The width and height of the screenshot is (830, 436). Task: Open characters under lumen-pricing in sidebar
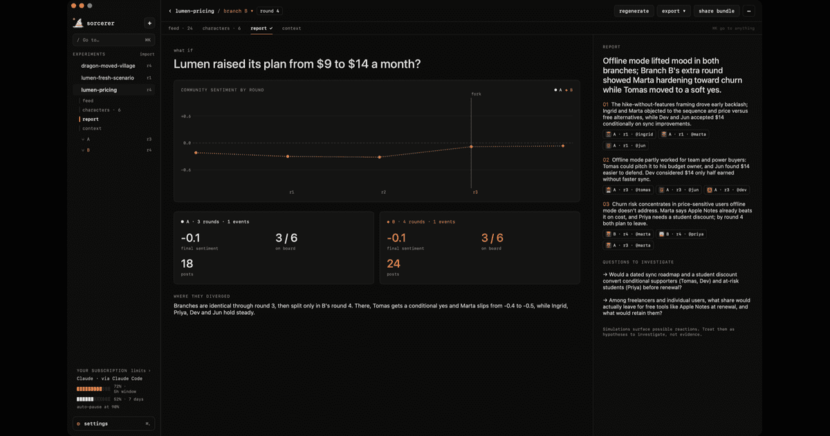click(102, 110)
